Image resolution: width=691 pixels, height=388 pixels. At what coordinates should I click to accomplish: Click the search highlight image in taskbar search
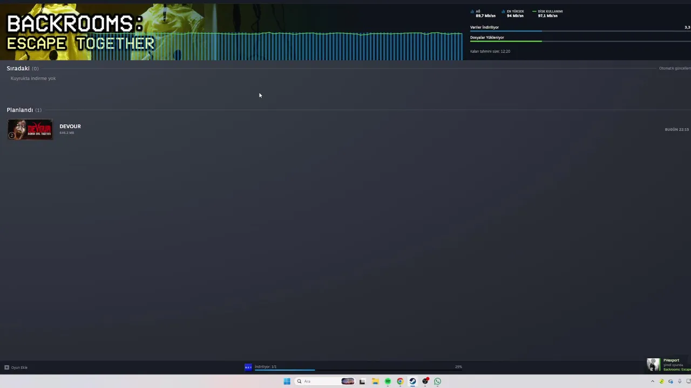348,381
